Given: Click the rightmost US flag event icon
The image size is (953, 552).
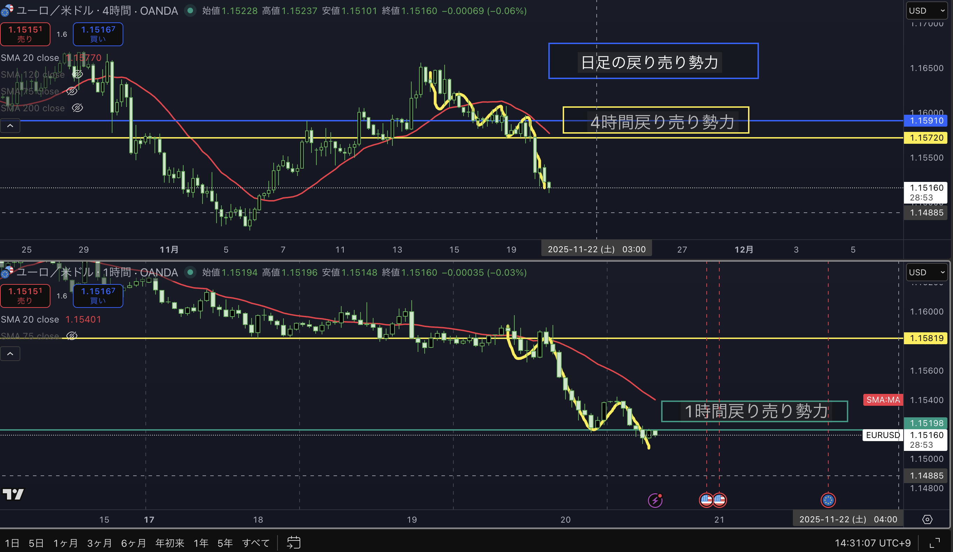Looking at the screenshot, I should point(720,500).
